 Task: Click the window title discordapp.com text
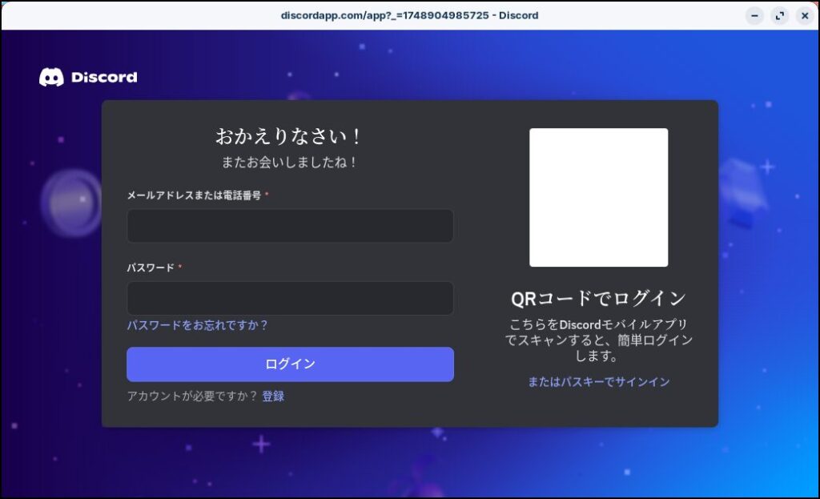click(409, 15)
